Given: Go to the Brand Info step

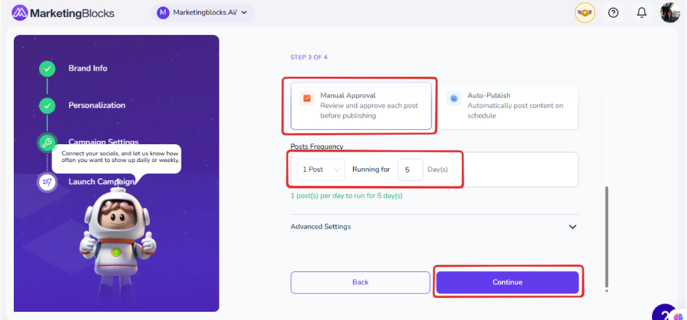Looking at the screenshot, I should (x=88, y=69).
